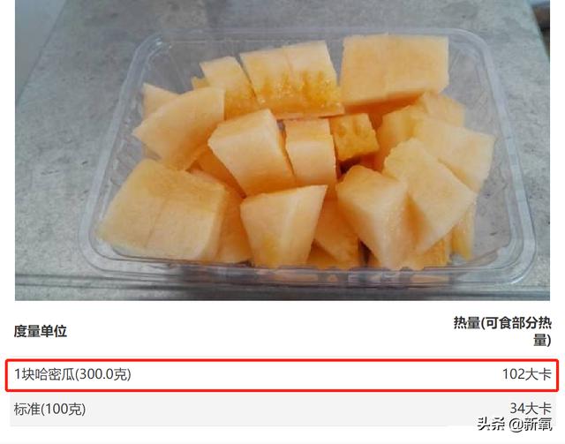This screenshot has height=444, width=565.
Task: Click the largest melon chunk at tray's top-right
Action: coord(395,69)
